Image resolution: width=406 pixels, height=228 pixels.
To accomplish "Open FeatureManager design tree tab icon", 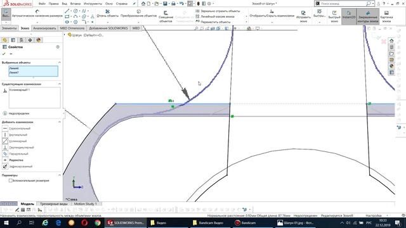I will tap(4, 40).
